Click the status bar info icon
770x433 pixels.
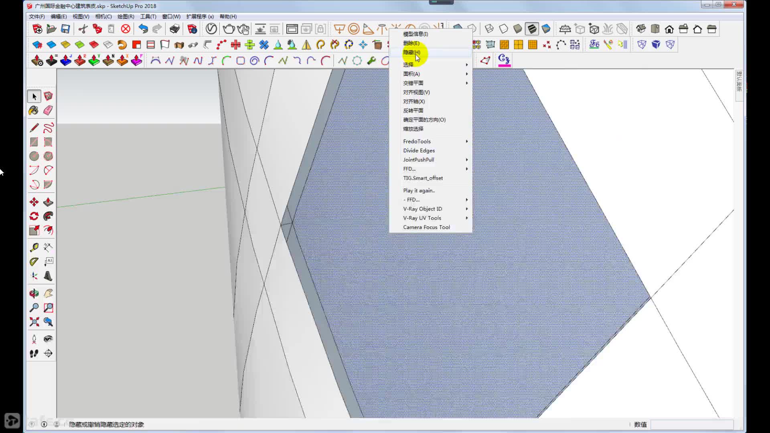click(44, 424)
